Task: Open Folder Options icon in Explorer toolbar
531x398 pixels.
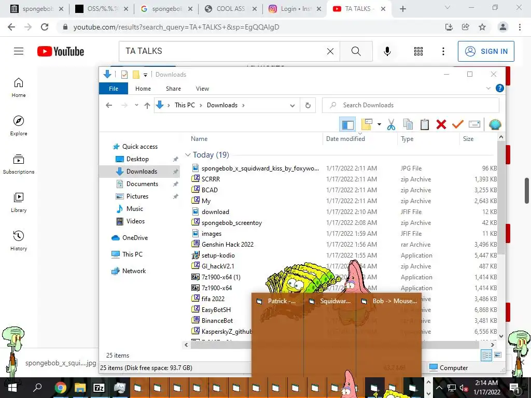Action: click(367, 124)
